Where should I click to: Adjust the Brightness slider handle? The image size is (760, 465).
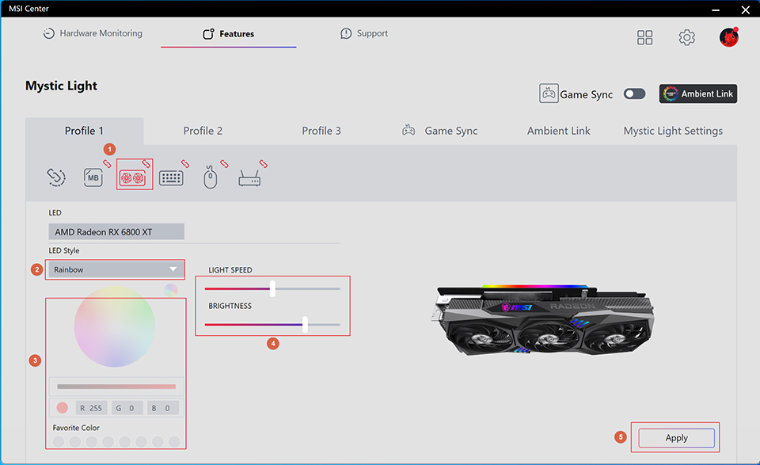pyautogui.click(x=305, y=324)
